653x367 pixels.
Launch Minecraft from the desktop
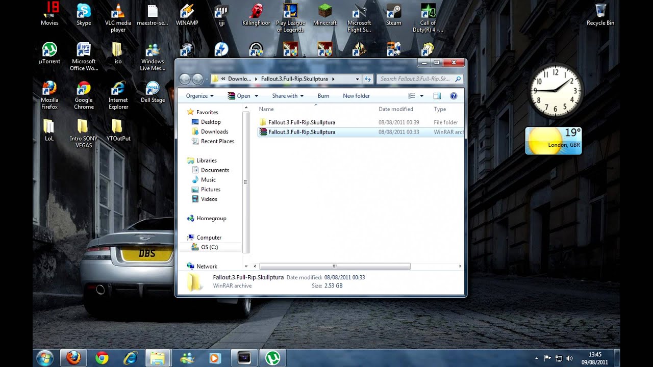[325, 14]
